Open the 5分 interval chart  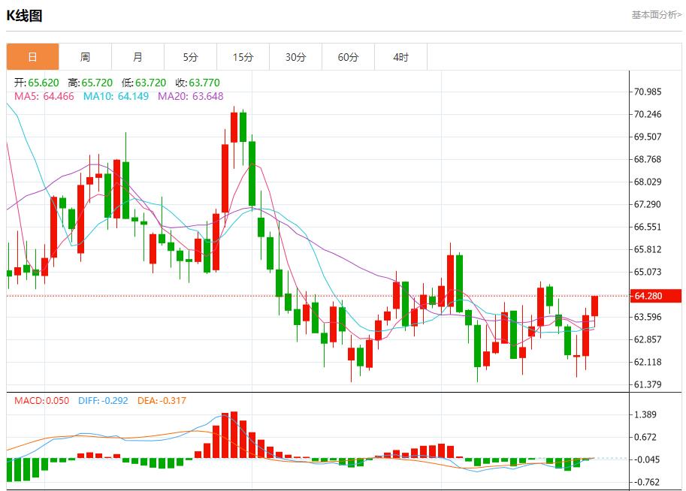(190, 56)
